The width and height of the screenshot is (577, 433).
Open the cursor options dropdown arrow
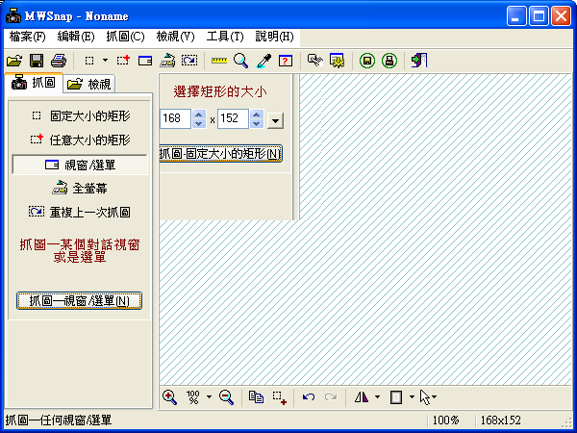435,396
